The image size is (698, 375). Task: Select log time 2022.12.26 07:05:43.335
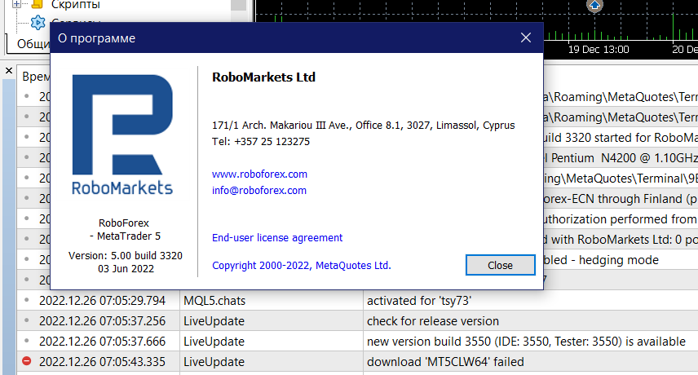click(x=103, y=362)
